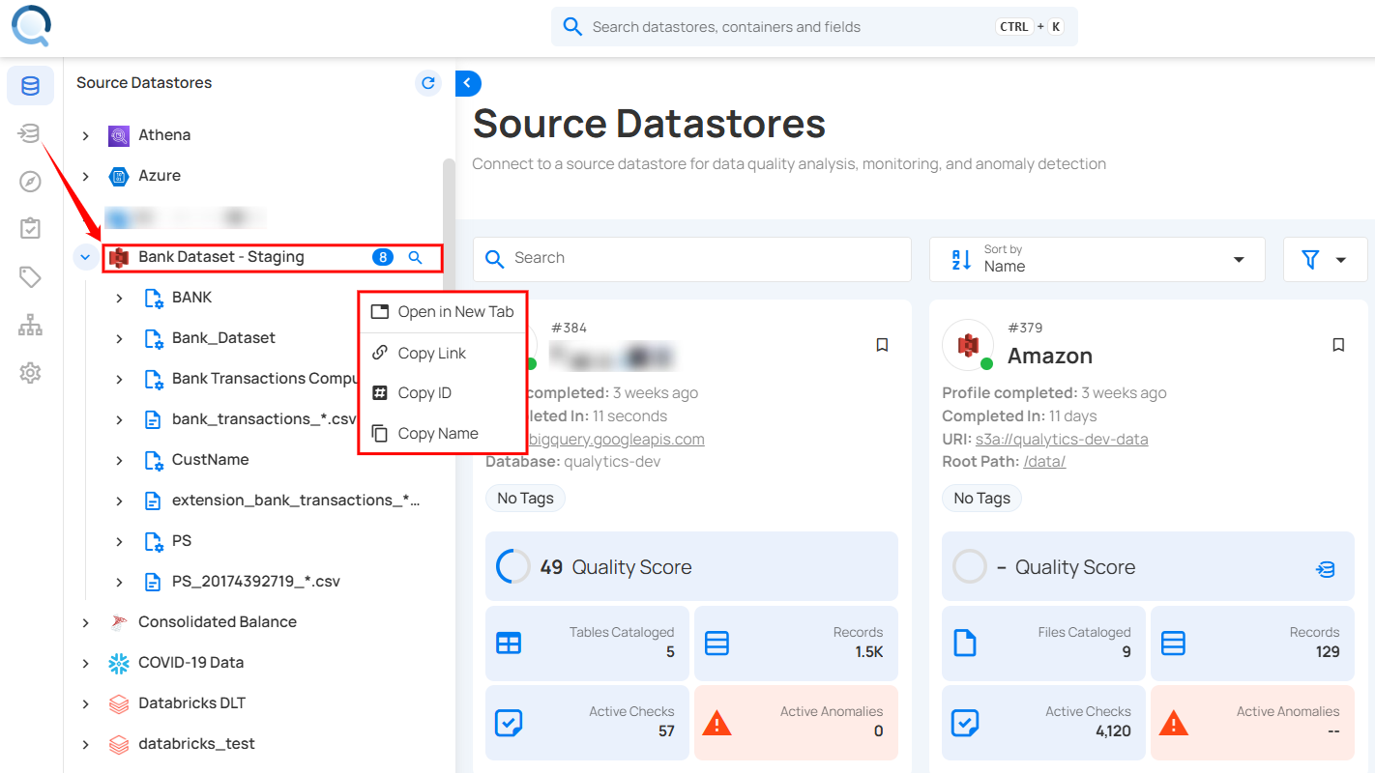Screen dimensions: 1375x773
Task: Choose Copy Name from the context menu
Action: [438, 433]
